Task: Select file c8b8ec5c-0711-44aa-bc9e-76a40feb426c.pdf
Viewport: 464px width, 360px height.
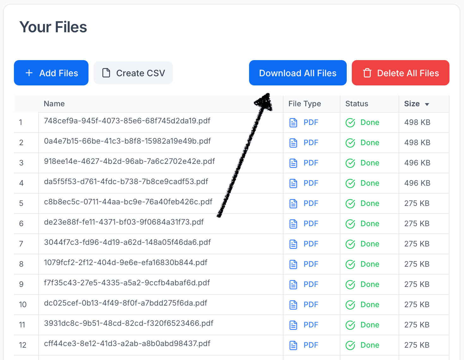Action: (128, 202)
